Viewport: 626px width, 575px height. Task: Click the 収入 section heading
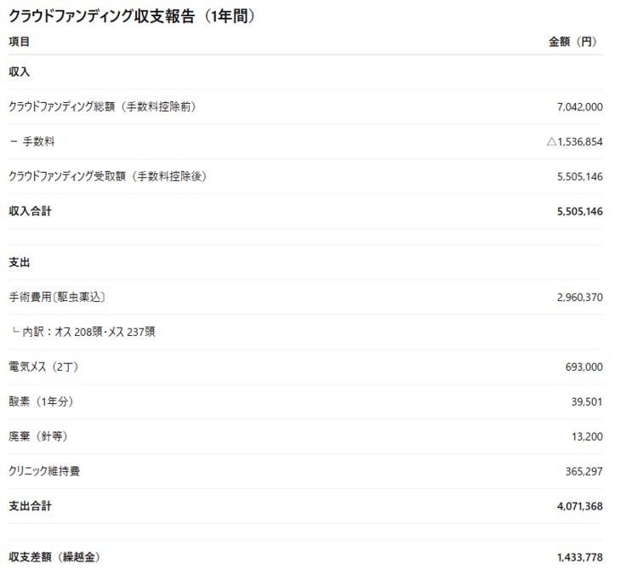[x=19, y=72]
